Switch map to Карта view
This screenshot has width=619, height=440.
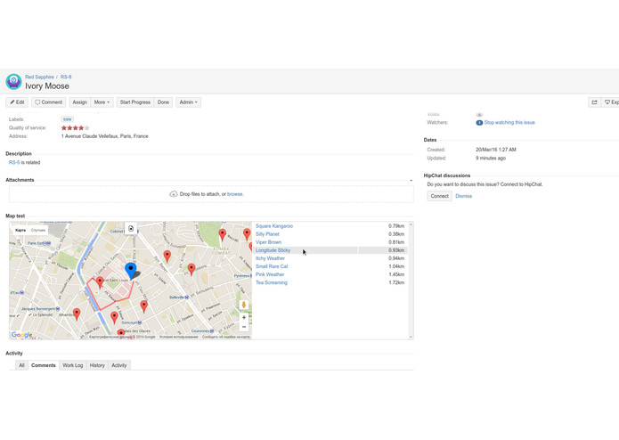click(x=20, y=230)
